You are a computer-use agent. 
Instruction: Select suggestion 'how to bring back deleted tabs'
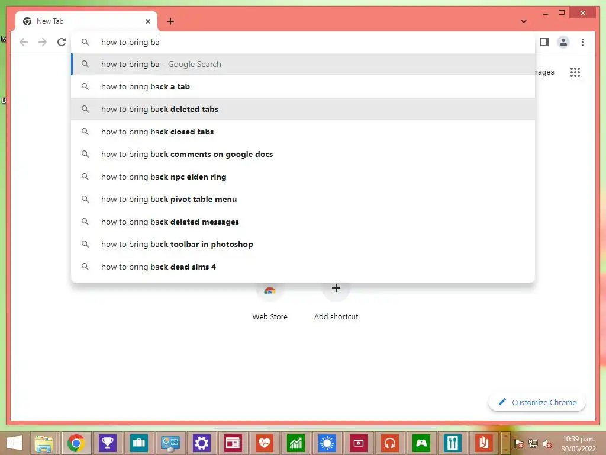coord(304,109)
